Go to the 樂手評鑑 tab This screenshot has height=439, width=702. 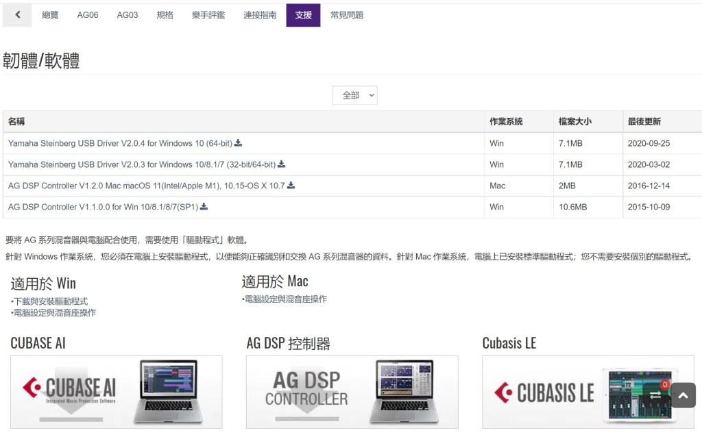tap(208, 15)
